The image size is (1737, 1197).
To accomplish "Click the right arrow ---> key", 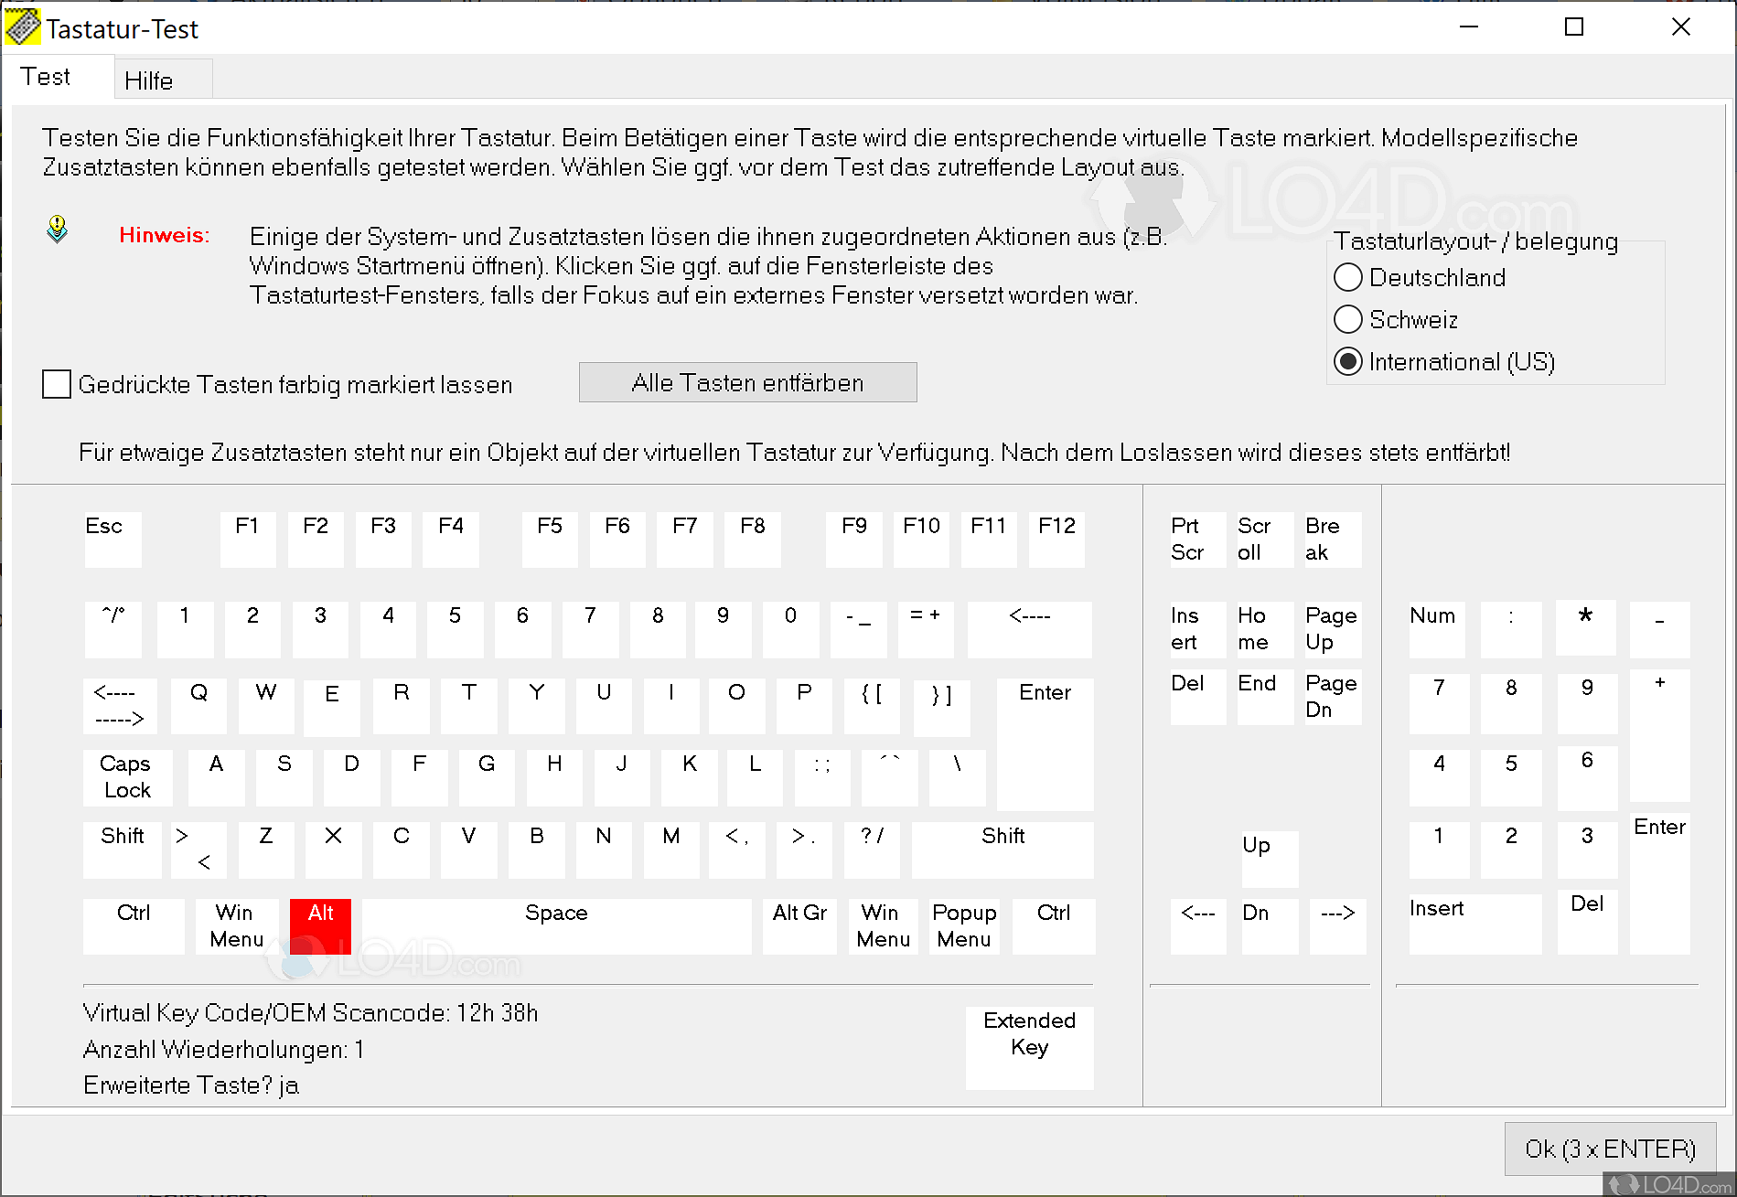I will (x=1337, y=926).
